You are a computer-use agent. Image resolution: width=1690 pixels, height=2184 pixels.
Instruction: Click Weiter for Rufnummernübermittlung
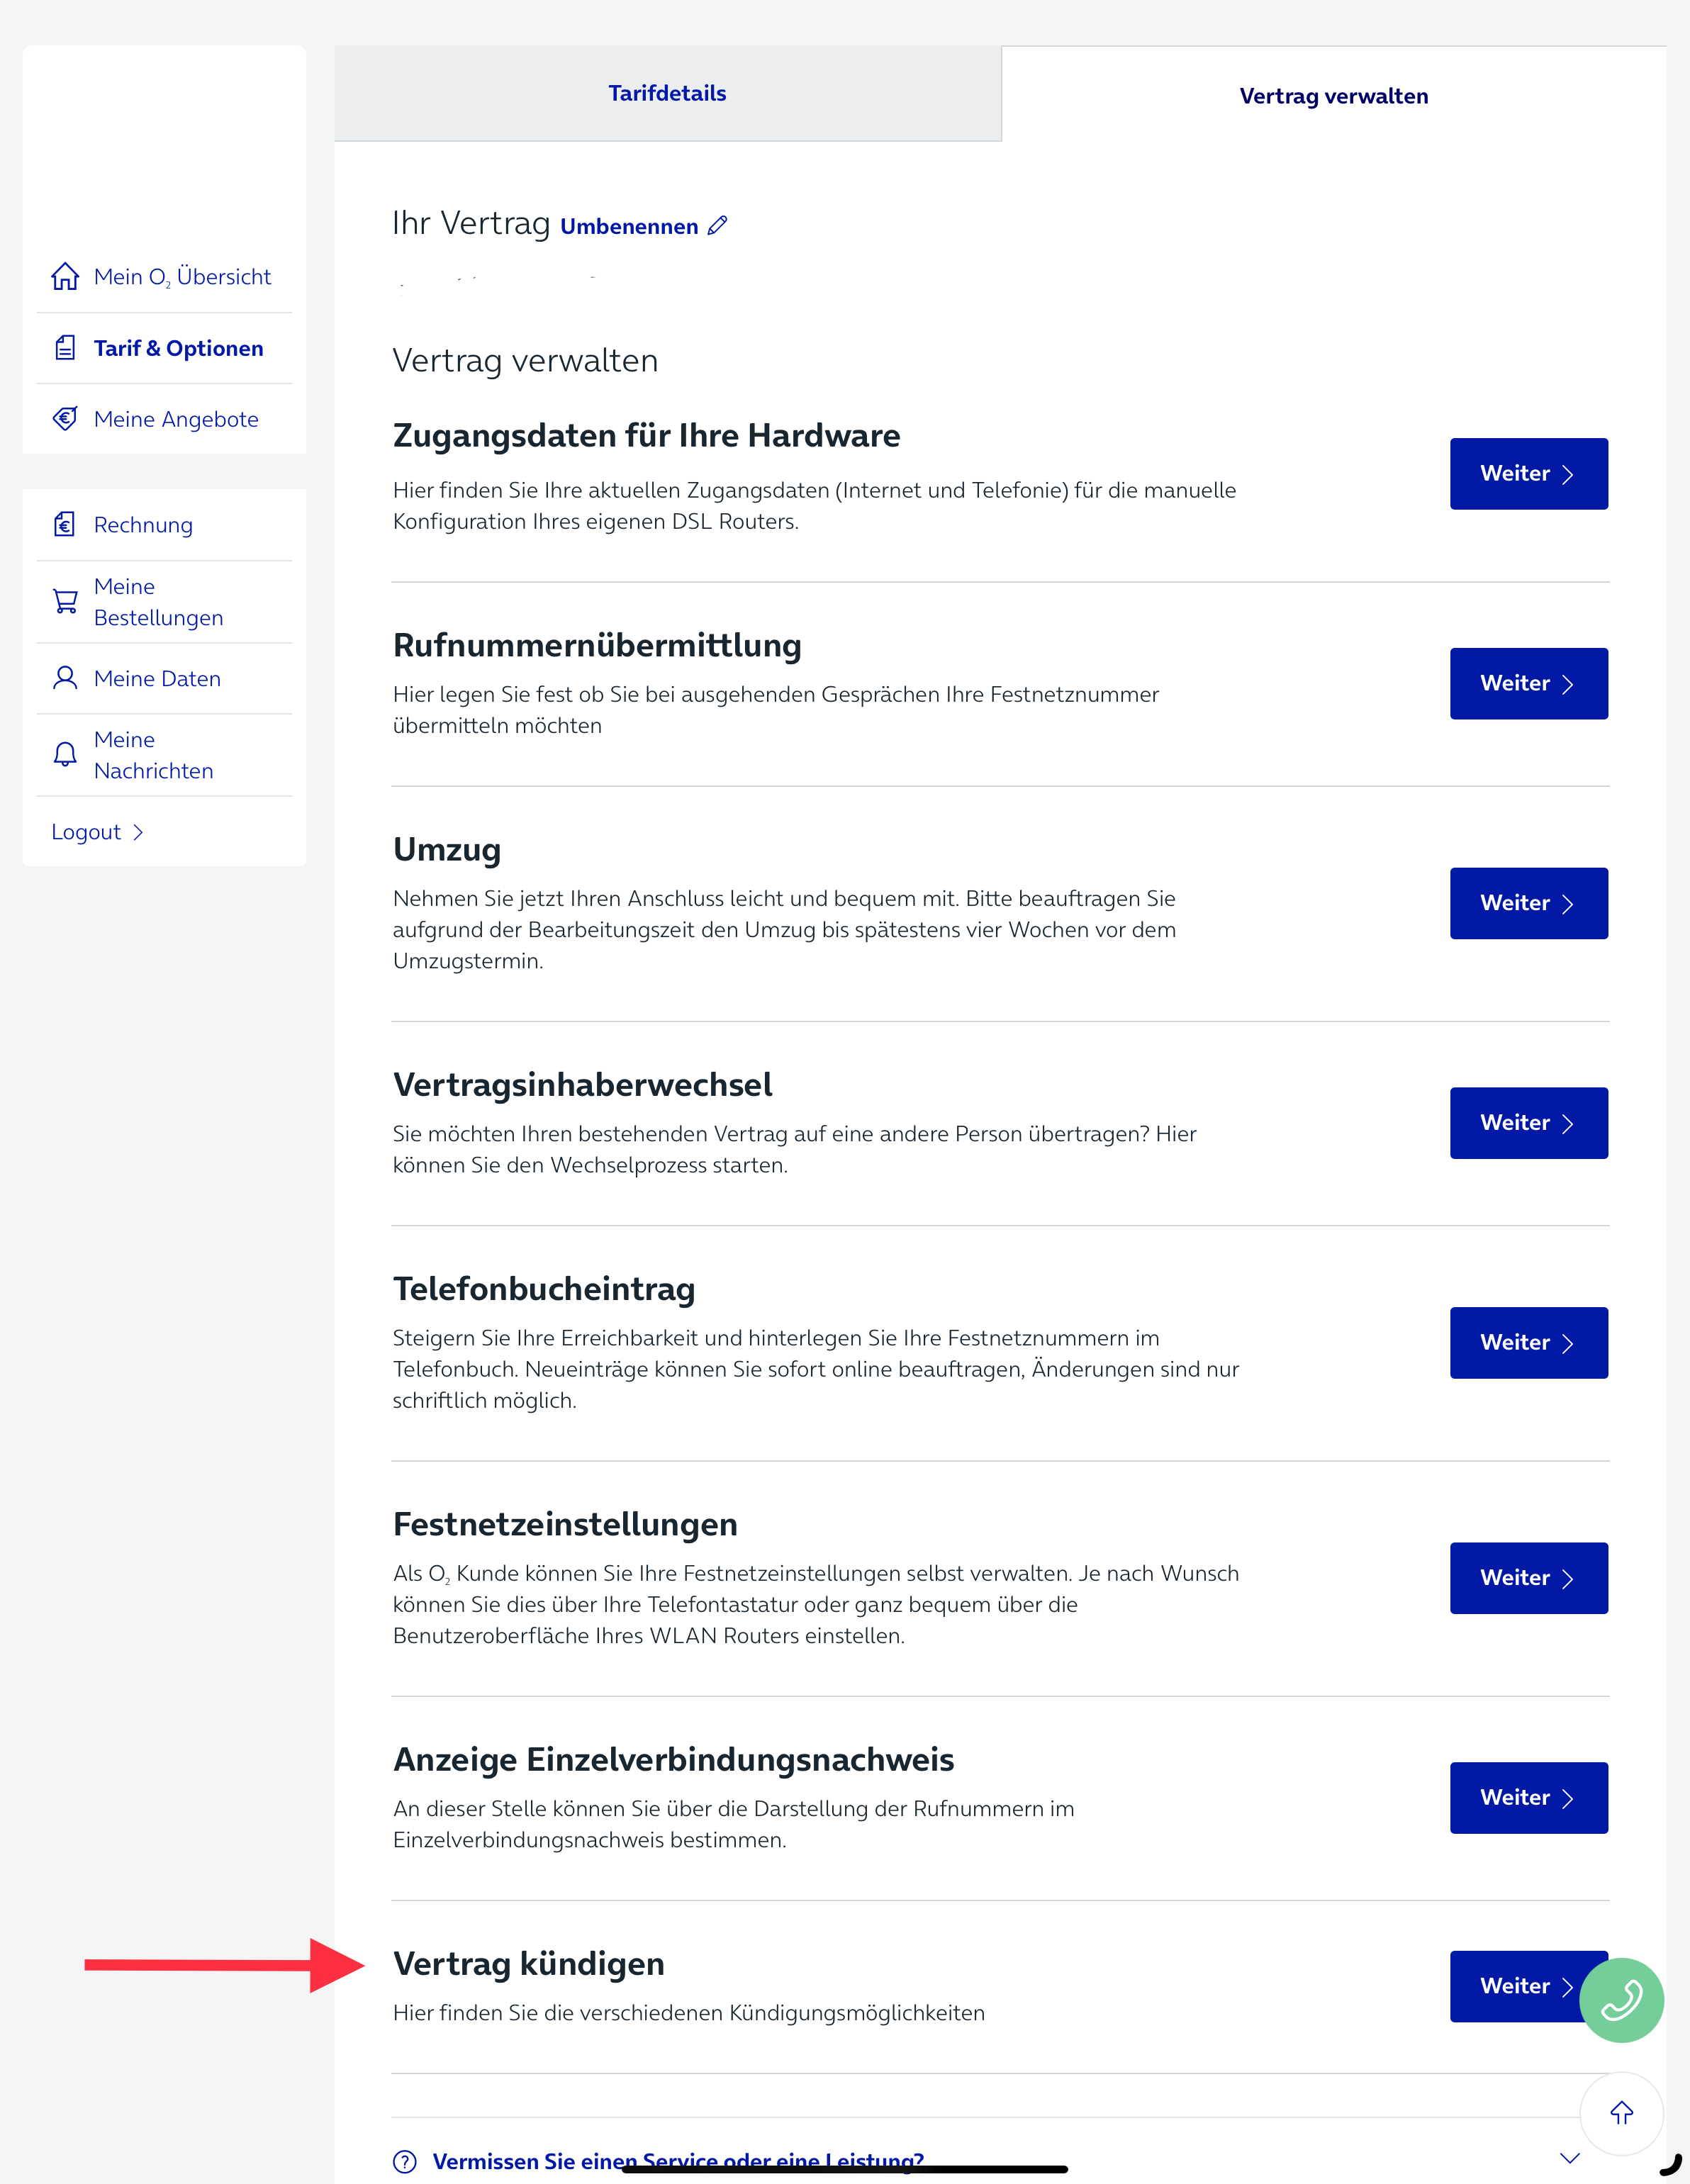pos(1528,684)
